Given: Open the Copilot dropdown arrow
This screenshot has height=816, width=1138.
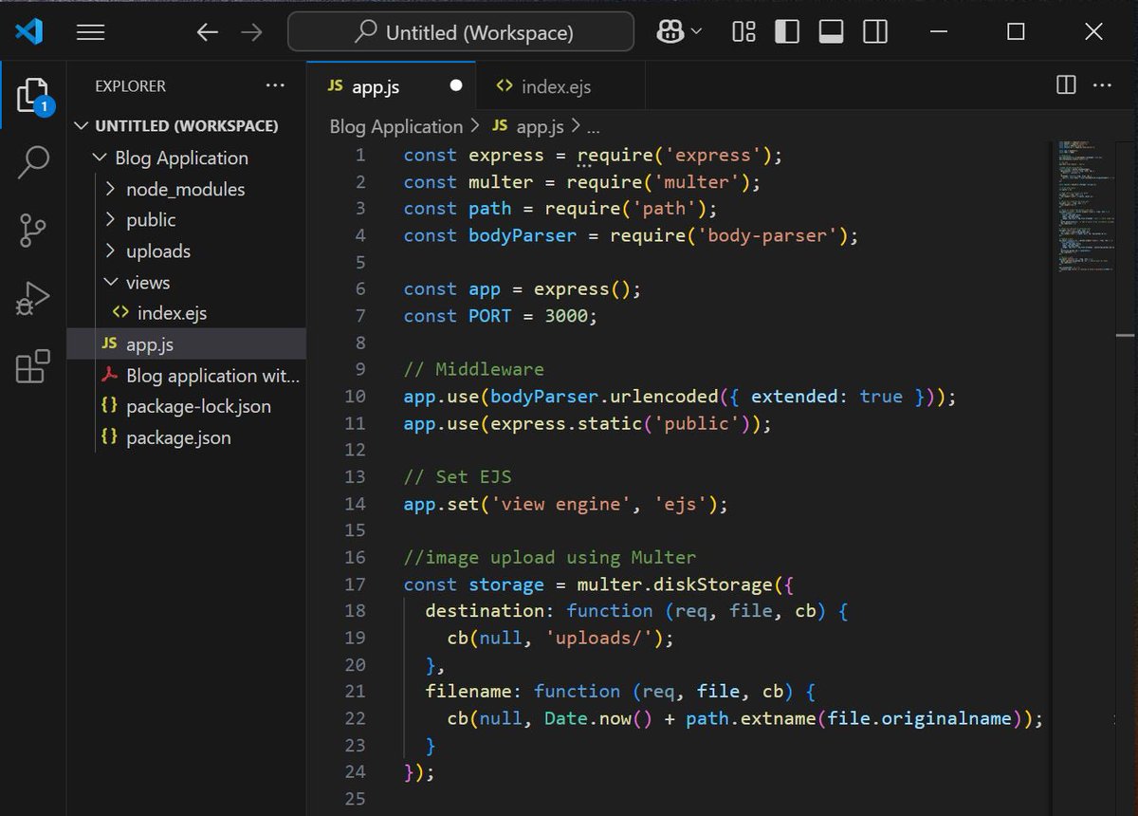Looking at the screenshot, I should pyautogui.click(x=697, y=32).
